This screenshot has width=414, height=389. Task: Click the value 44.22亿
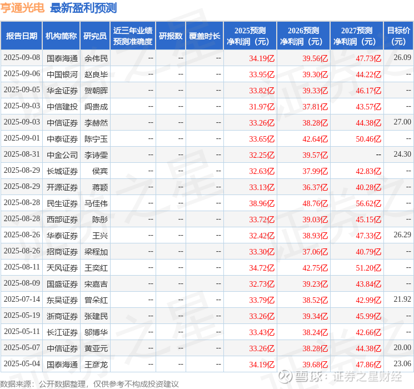click(x=368, y=74)
